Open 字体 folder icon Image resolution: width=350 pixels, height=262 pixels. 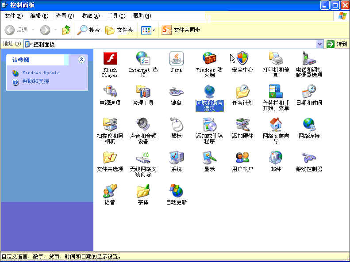point(143,191)
